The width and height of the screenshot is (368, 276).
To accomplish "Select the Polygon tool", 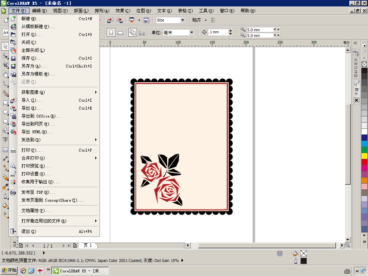I will coord(5,121).
